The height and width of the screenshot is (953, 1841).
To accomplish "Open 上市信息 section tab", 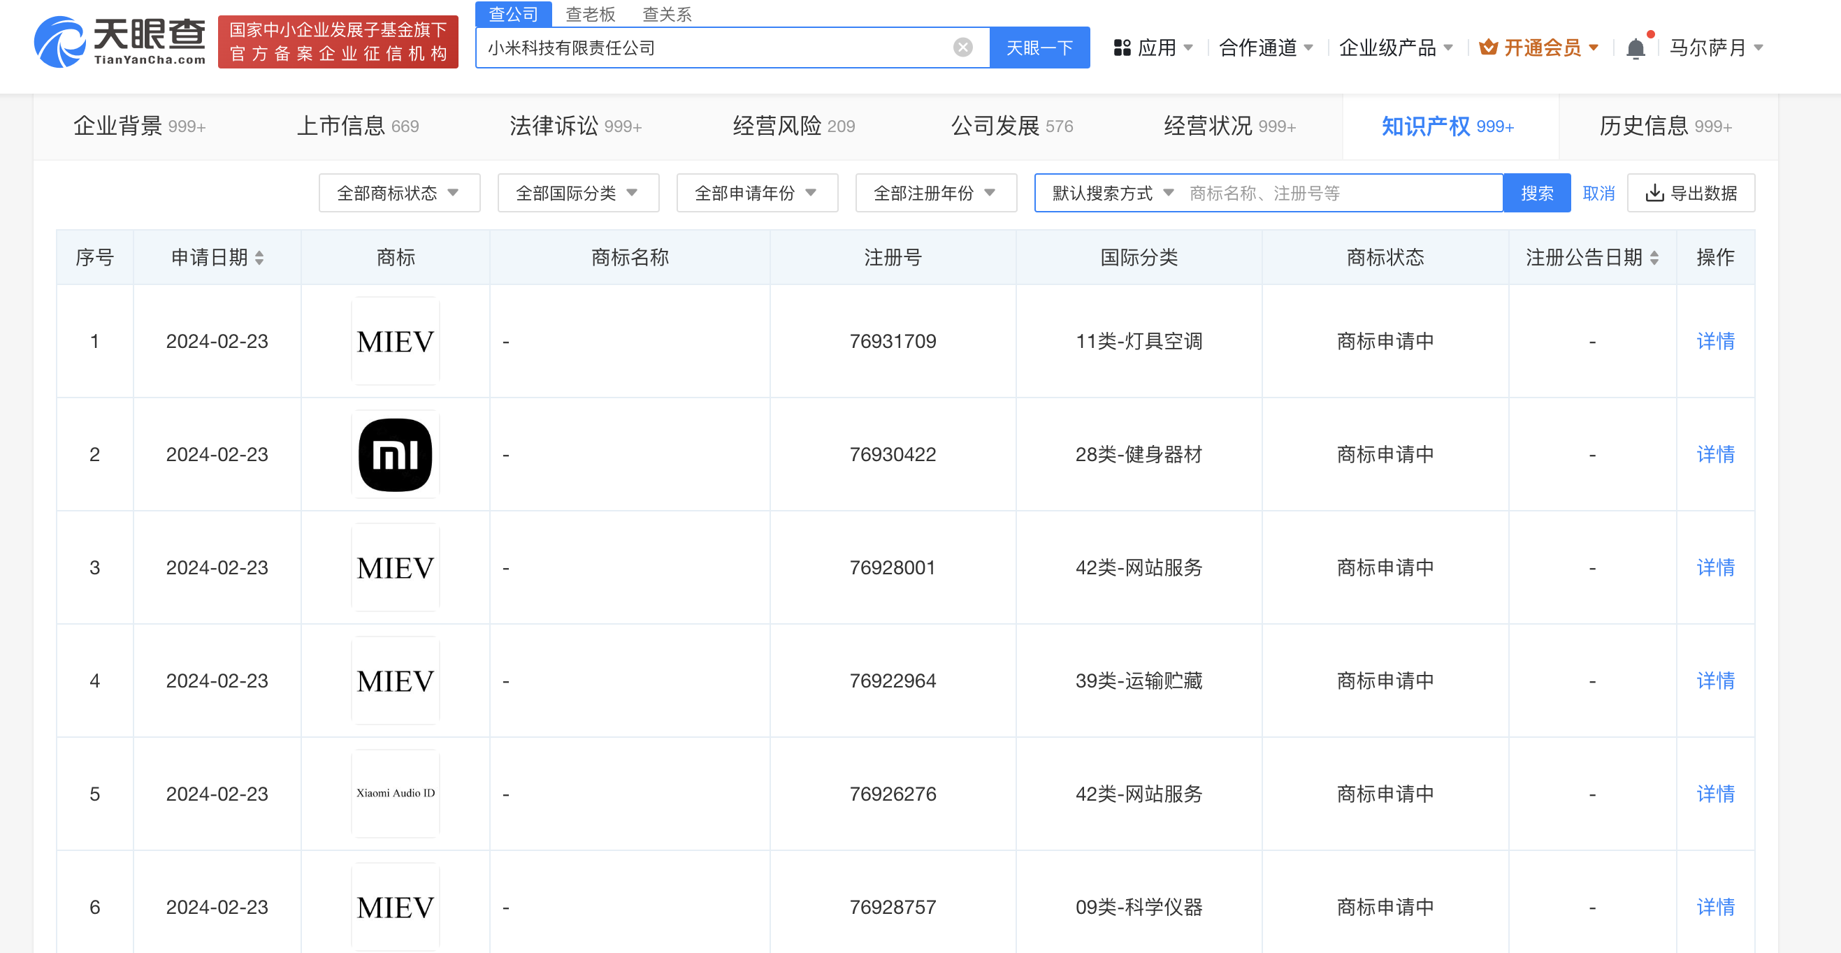I will click(358, 126).
